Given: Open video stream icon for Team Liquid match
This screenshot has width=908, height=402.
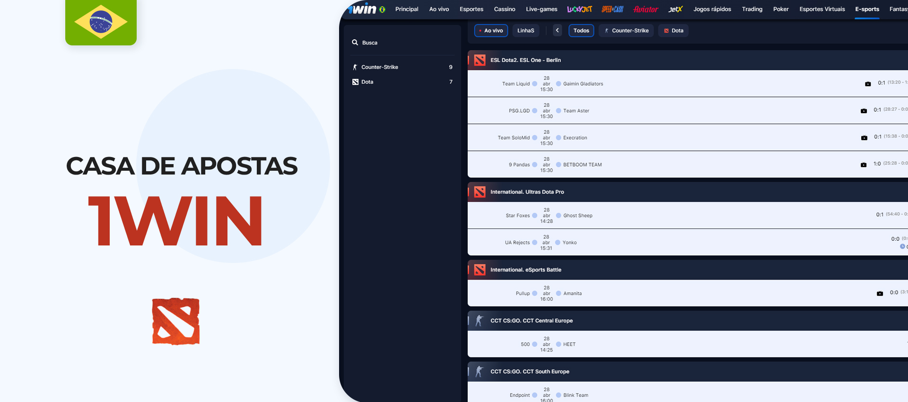Looking at the screenshot, I should click(868, 84).
